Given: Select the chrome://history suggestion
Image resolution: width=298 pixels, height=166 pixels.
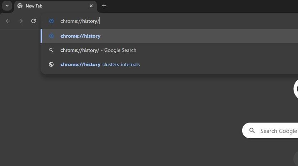Looking at the screenshot, I should coord(169,36).
